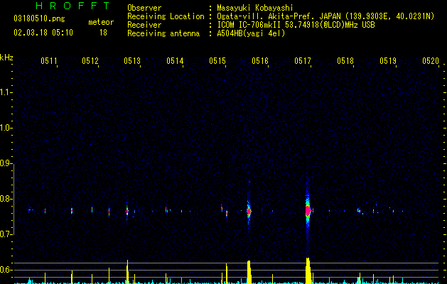Click the 0513 time marker
The width and height of the screenshot is (447, 284).
[132, 61]
